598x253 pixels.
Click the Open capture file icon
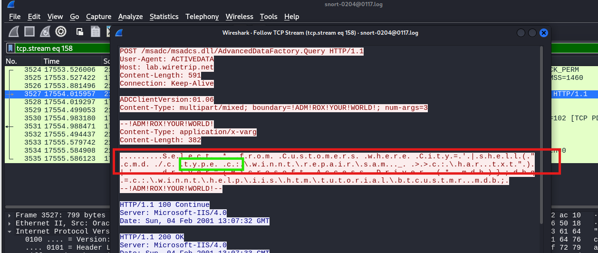[80, 32]
